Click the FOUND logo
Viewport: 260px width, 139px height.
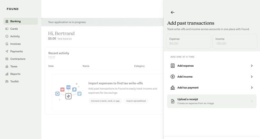tap(13, 9)
